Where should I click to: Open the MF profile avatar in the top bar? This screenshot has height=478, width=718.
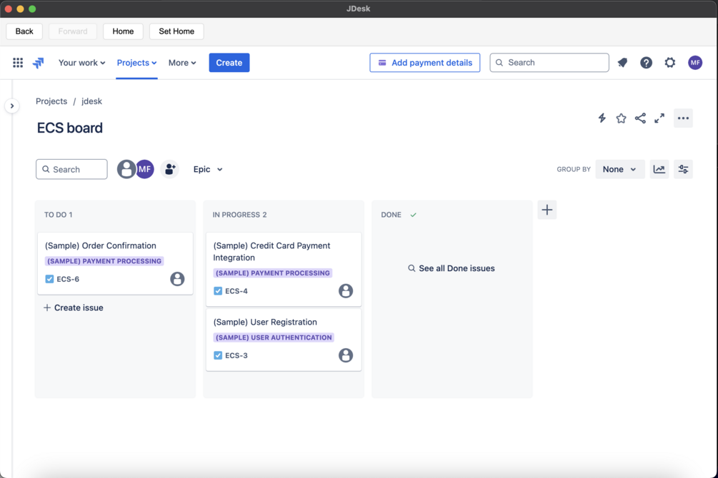pos(695,63)
